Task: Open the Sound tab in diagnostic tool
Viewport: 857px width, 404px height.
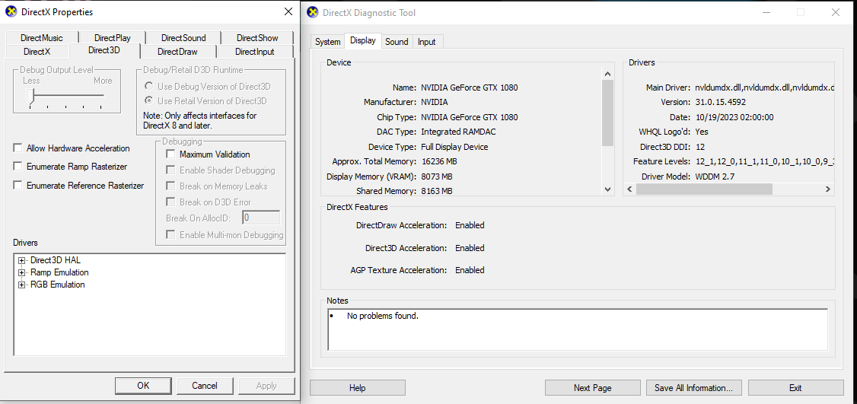Action: 397,42
